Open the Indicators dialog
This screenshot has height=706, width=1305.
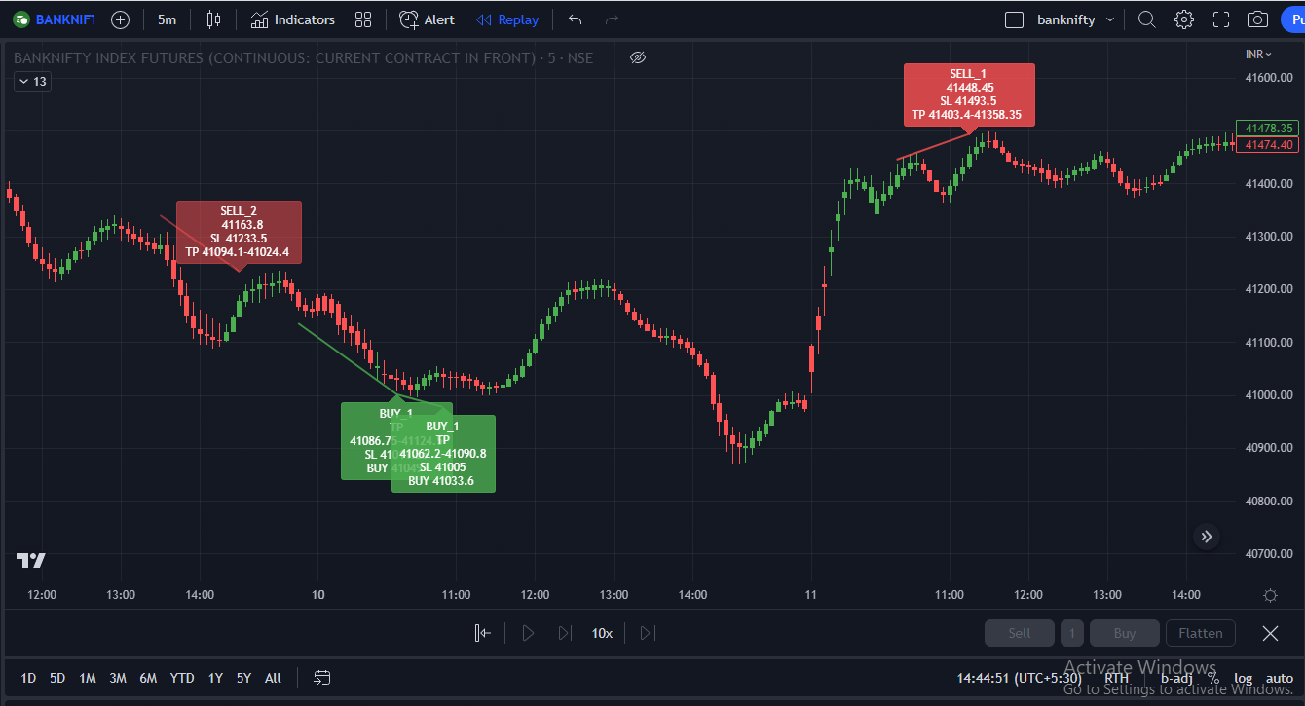[292, 19]
